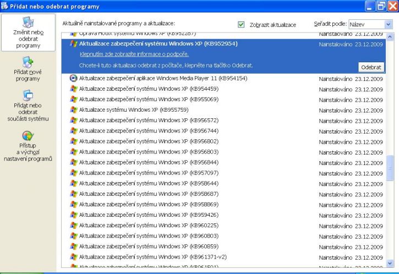Click Nainstalováno date on KB954154 row
The width and height of the screenshot is (399, 274).
tap(351, 79)
